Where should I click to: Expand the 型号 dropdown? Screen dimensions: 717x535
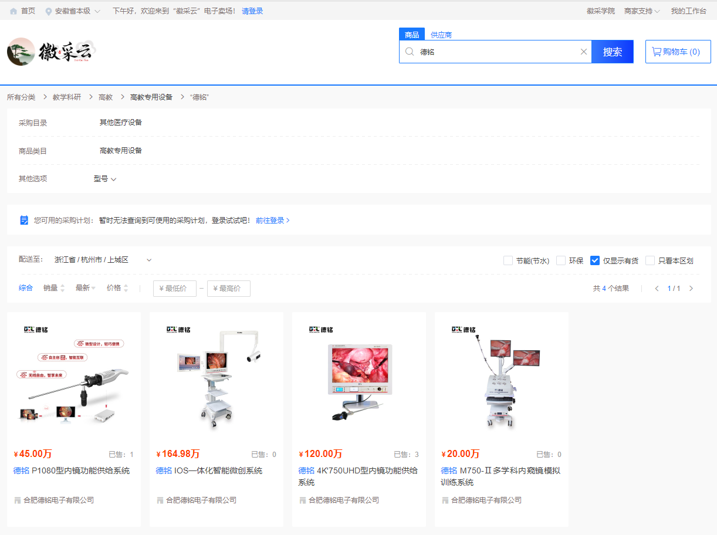[105, 179]
